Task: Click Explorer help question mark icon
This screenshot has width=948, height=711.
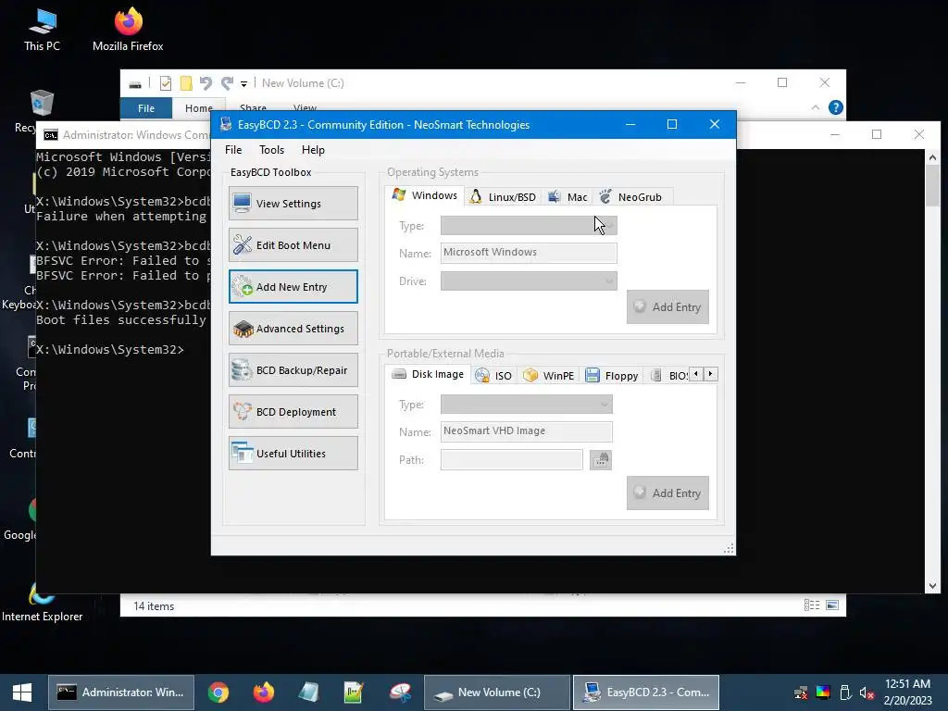Action: pos(836,107)
